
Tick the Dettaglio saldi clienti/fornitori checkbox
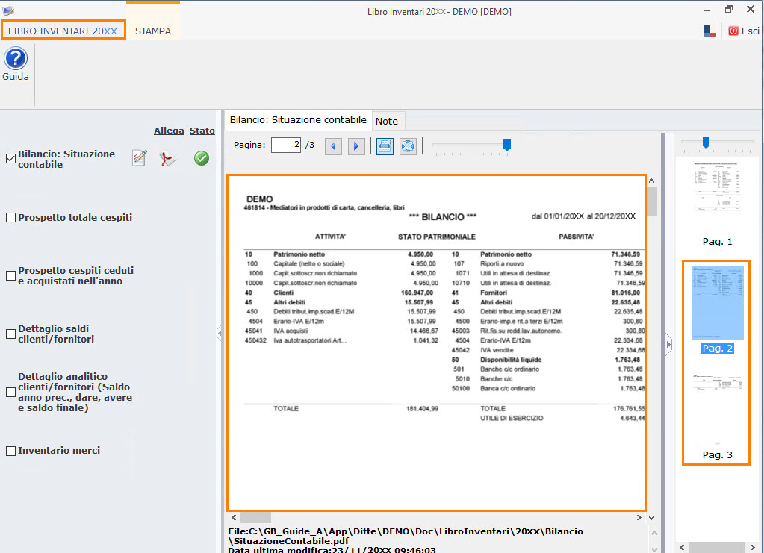tap(10, 334)
